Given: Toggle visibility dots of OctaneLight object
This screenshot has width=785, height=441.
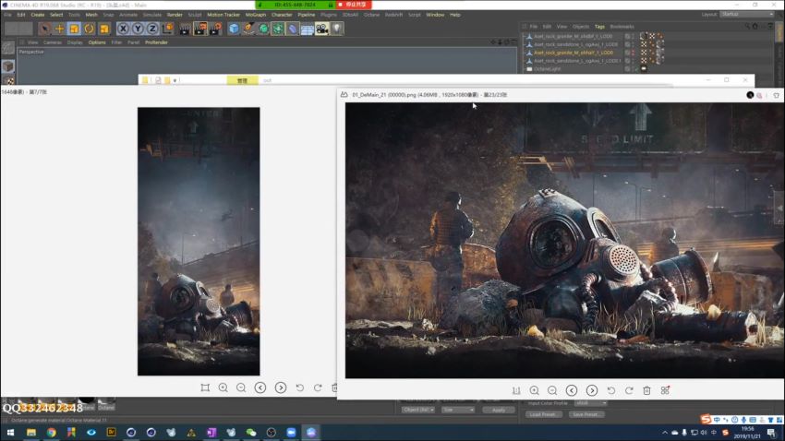Looking at the screenshot, I should (x=633, y=69).
